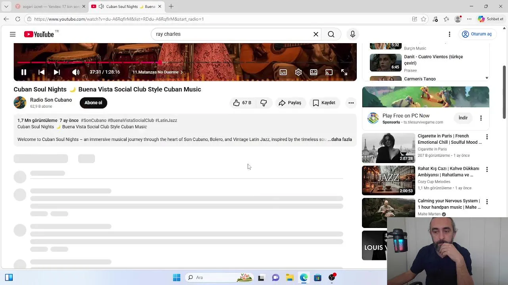
Task: Open options for Calming your Nervous System
Action: [487, 202]
